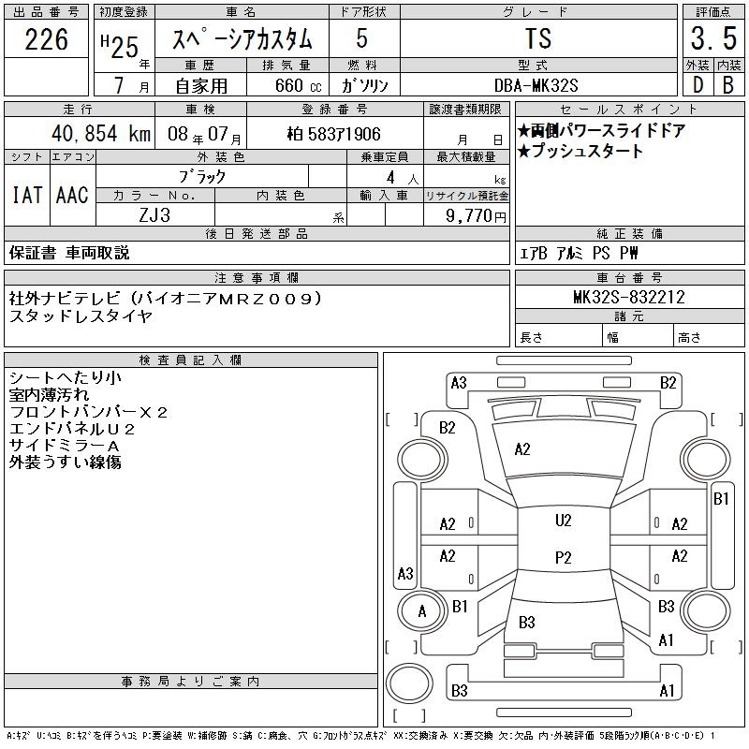Click the wheel circle marked A
The image size is (749, 749).
[422, 611]
